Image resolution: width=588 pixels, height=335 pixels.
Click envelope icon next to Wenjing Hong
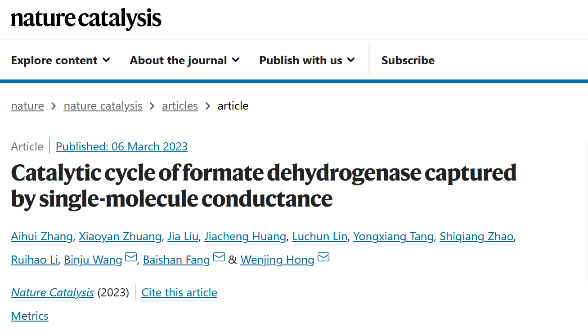click(x=323, y=258)
